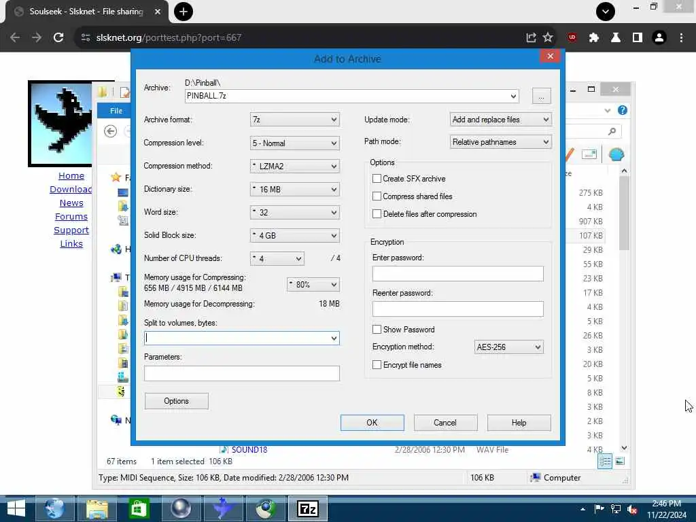Open Home link on Soulseek page

coord(71,176)
